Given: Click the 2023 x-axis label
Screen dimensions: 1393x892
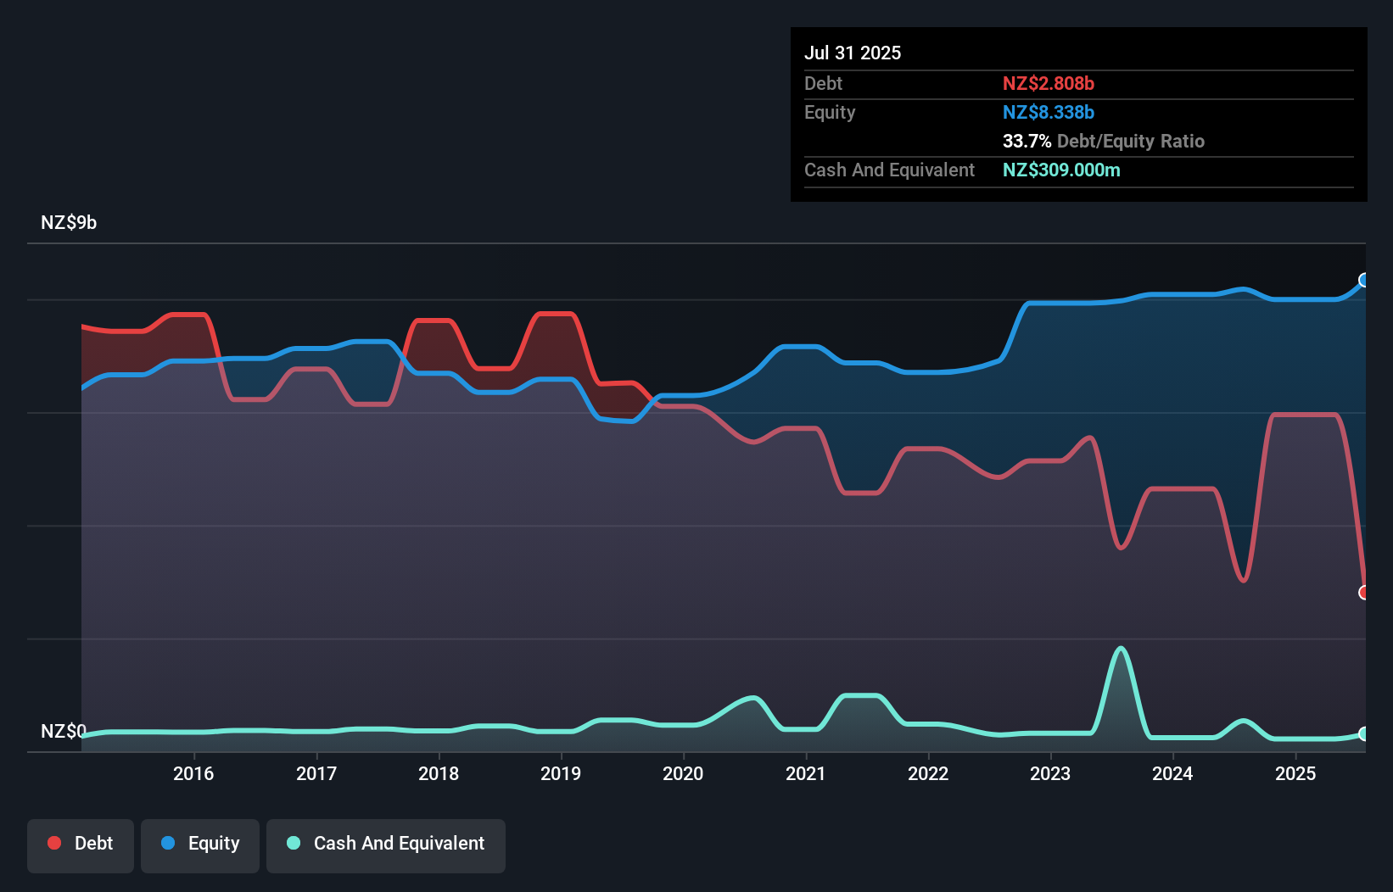Looking at the screenshot, I should tap(1050, 773).
